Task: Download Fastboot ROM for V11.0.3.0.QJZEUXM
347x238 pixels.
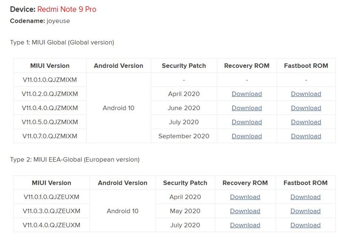Action: point(306,211)
